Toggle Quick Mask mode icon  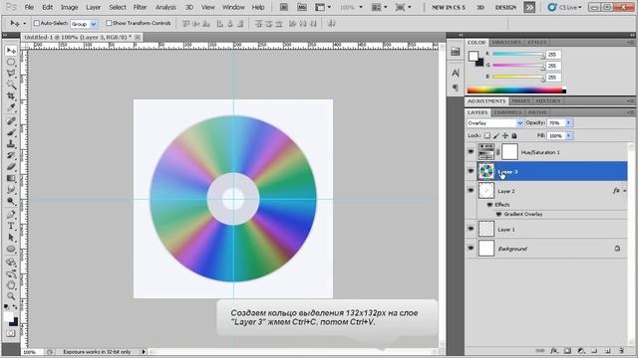coord(11,334)
